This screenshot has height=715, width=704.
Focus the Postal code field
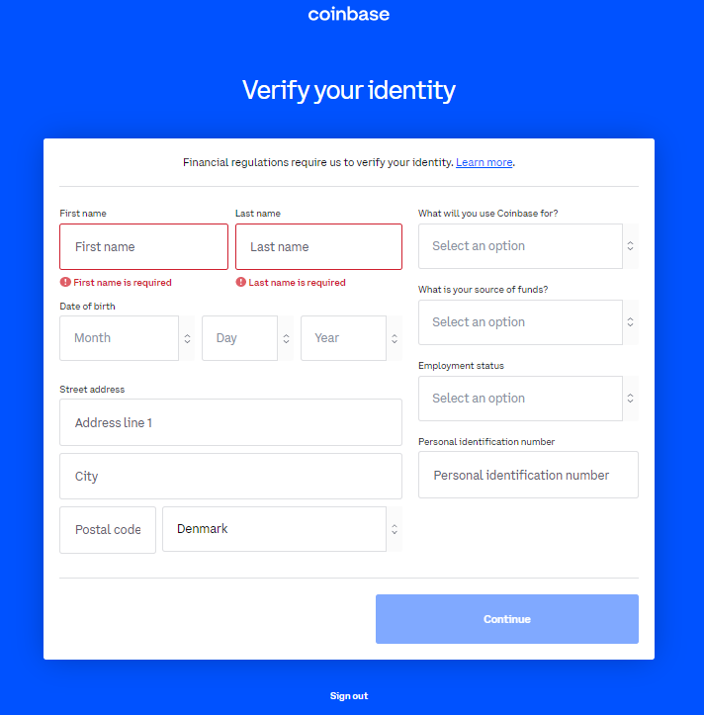[108, 530]
